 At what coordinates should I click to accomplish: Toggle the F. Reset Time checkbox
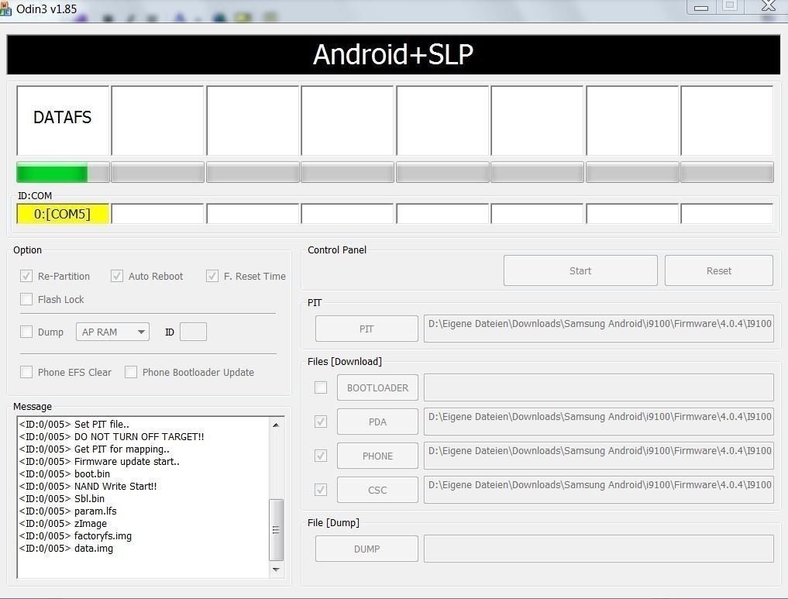pyautogui.click(x=212, y=276)
